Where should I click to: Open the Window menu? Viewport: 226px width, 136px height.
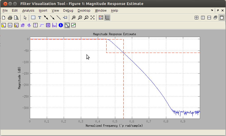point(101,11)
